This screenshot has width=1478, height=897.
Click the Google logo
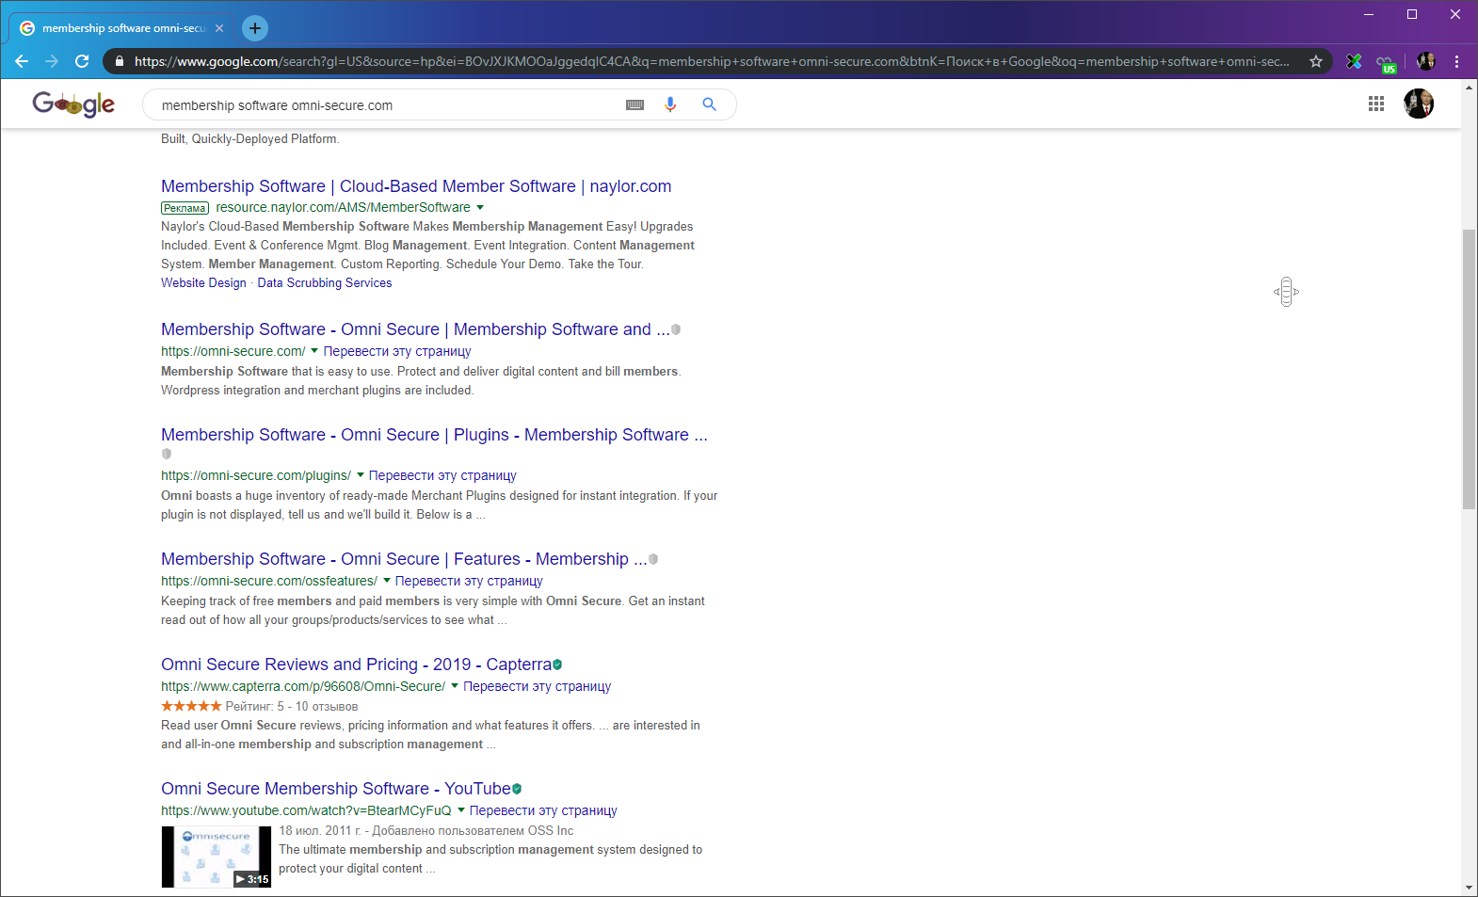(x=73, y=104)
